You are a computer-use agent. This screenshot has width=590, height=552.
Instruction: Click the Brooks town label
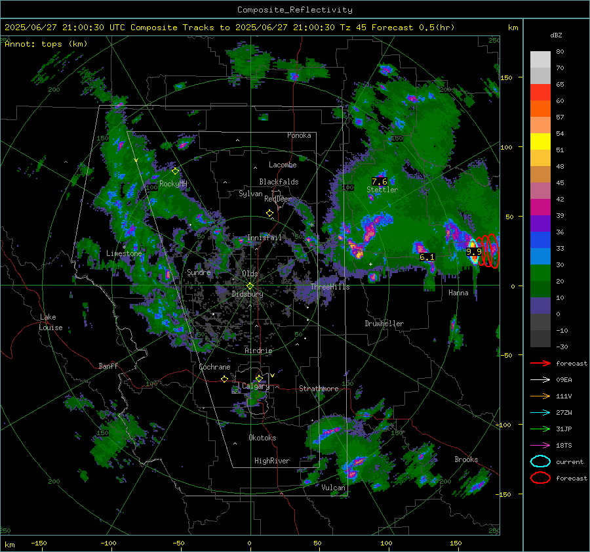466,459
